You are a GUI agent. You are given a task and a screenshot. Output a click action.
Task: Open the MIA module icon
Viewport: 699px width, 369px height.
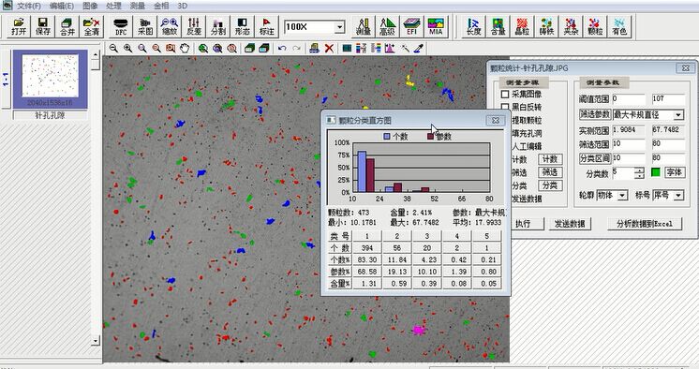click(x=436, y=26)
